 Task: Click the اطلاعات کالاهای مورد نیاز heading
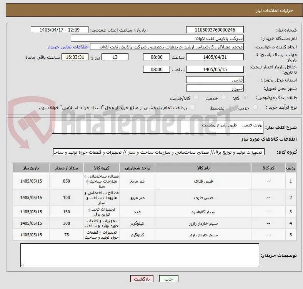pyautogui.click(x=269, y=139)
